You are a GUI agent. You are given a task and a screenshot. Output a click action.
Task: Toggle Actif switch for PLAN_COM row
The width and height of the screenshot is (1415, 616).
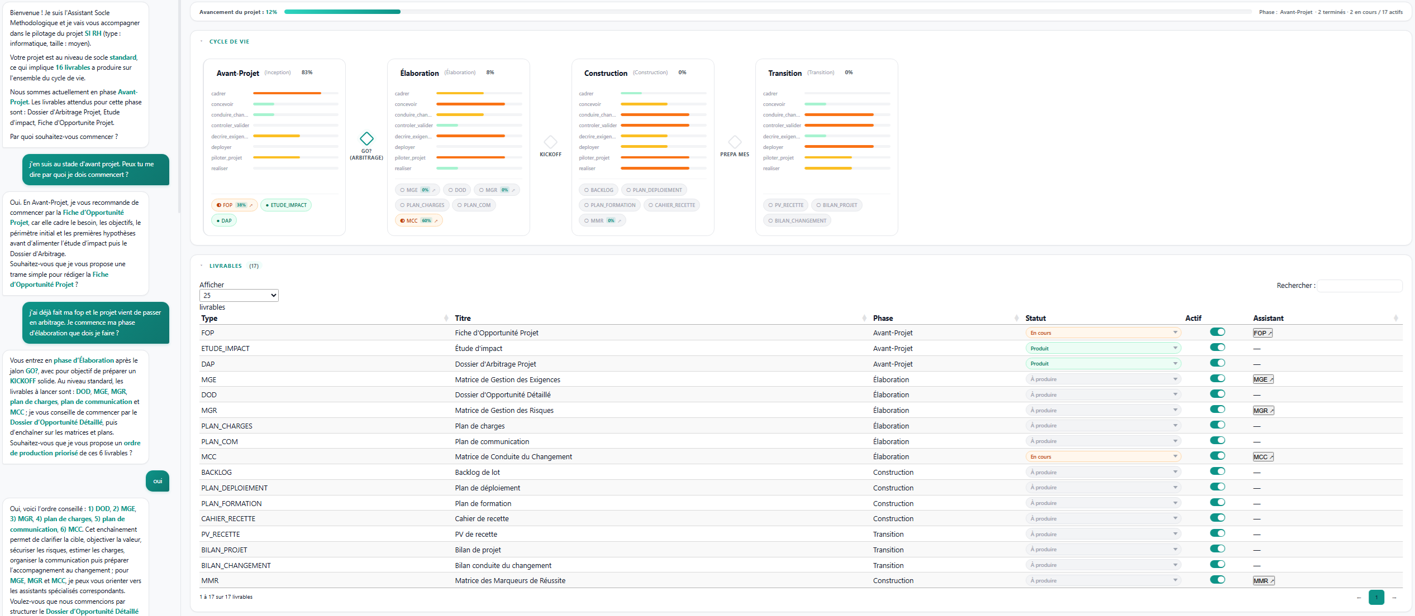coord(1217,441)
